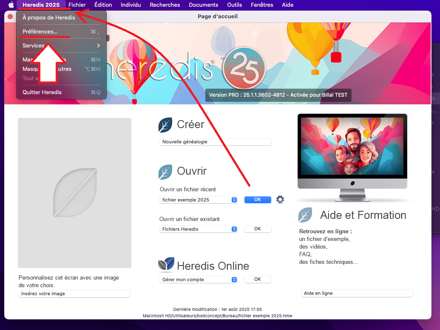Click the gray leaf placeholder image
This screenshot has height=330, width=440.
(74, 193)
